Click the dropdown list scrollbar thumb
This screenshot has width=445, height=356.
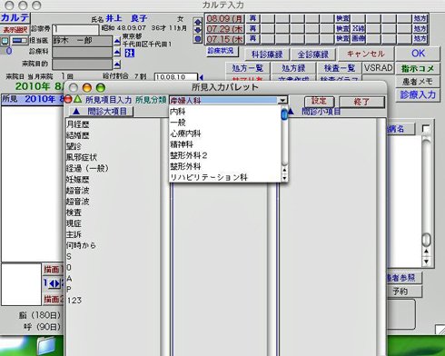[284, 114]
